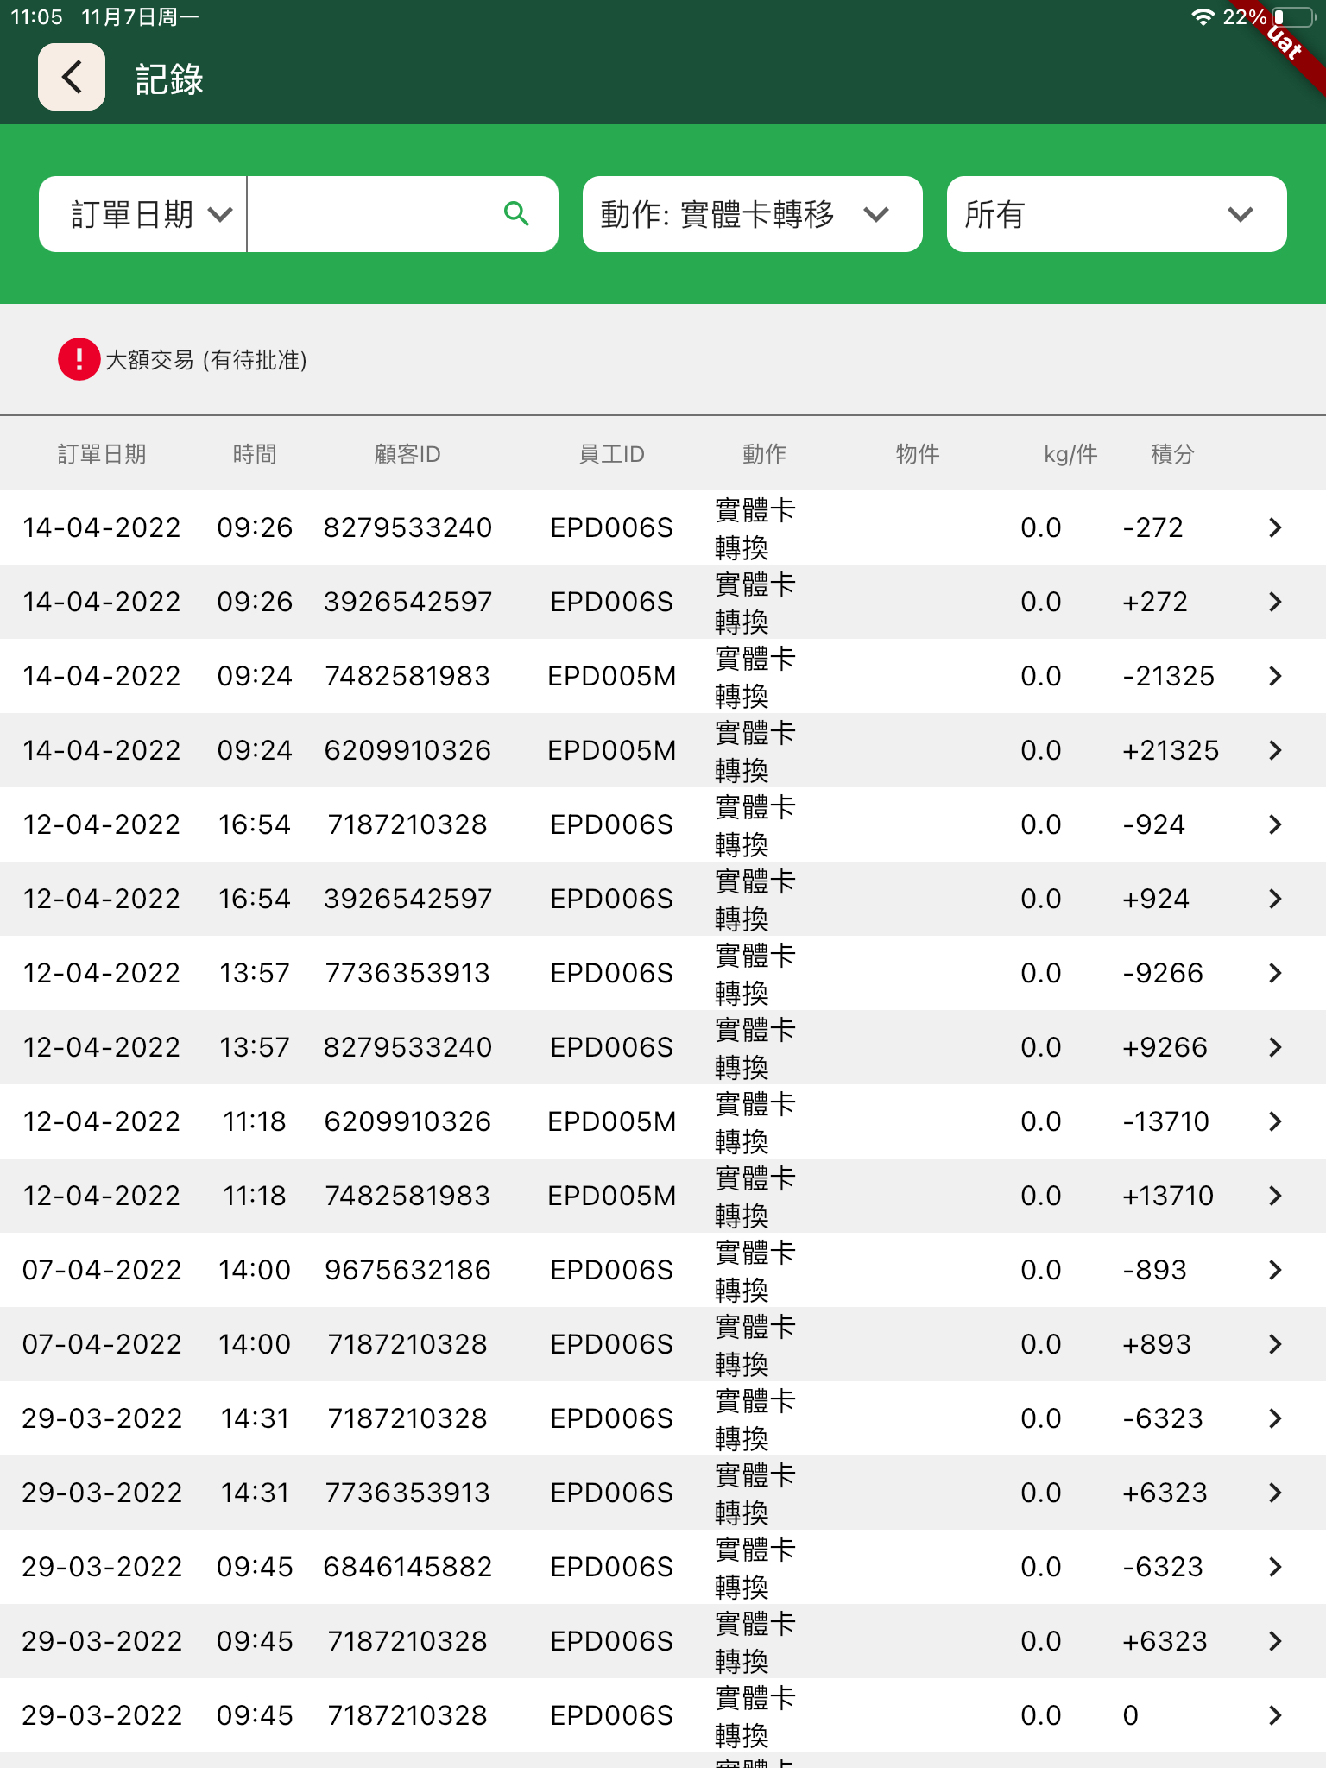Click chevron on the row with 0 points
The image size is (1326, 1768).
click(x=1275, y=1715)
